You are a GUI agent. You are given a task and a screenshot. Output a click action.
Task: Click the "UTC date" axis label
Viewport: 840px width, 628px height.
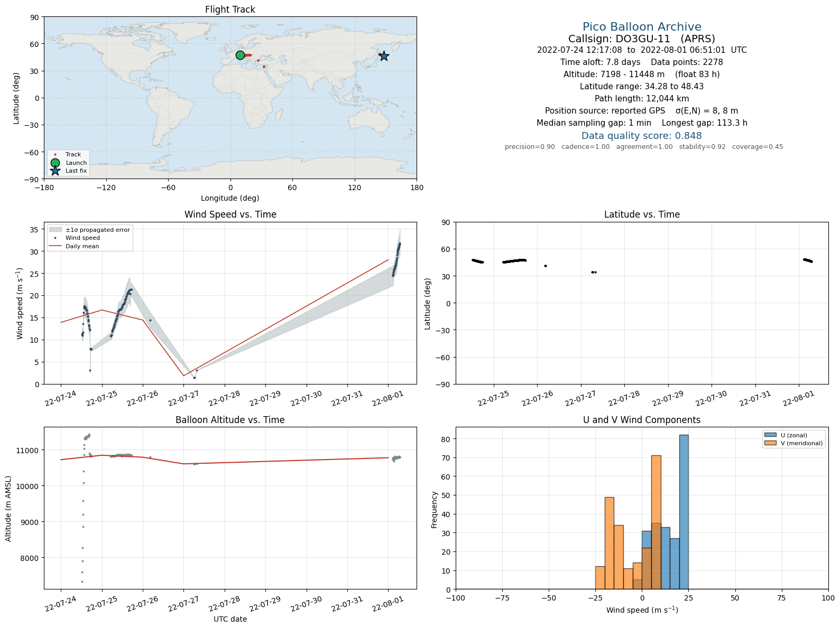[230, 619]
